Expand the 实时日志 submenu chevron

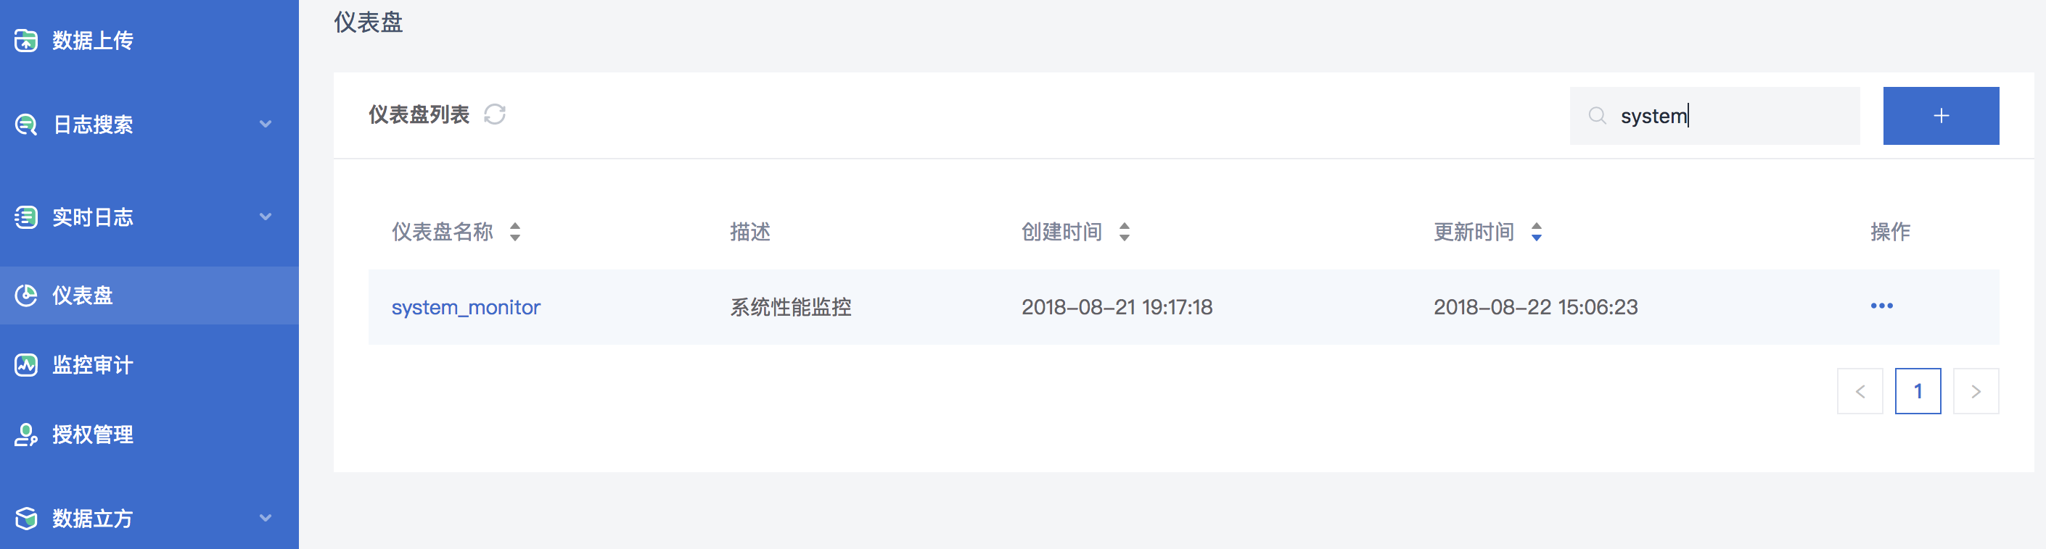(266, 217)
